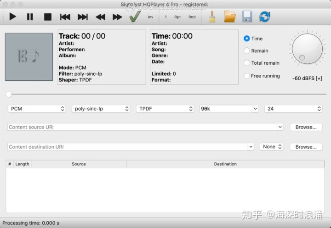The image size is (331, 228).
Task: Select the Time radio button
Action: (246, 39)
